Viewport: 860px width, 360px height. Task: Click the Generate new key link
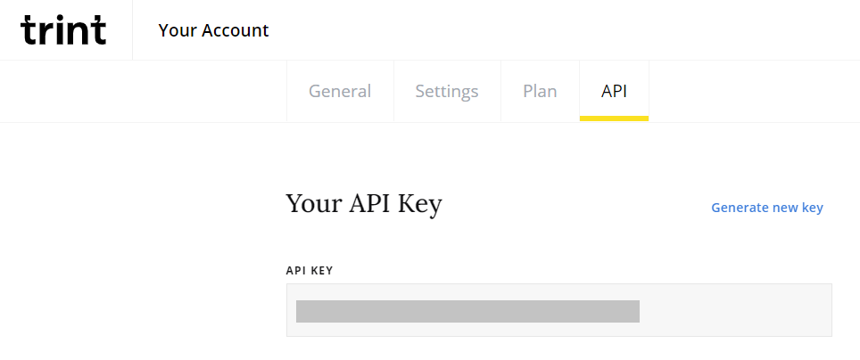click(x=767, y=208)
